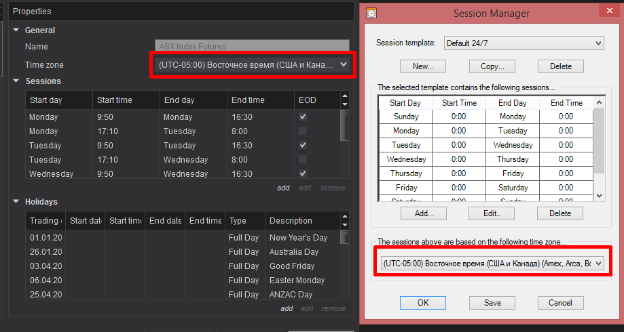Screen dimensions: 624x332
Task: Click the End Time header in Session Manager
Action: point(566,103)
